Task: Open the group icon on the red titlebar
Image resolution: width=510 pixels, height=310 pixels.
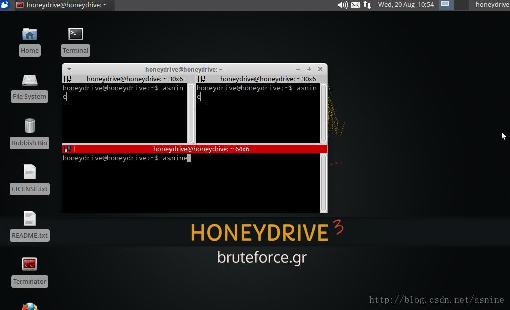Action: pos(67,149)
